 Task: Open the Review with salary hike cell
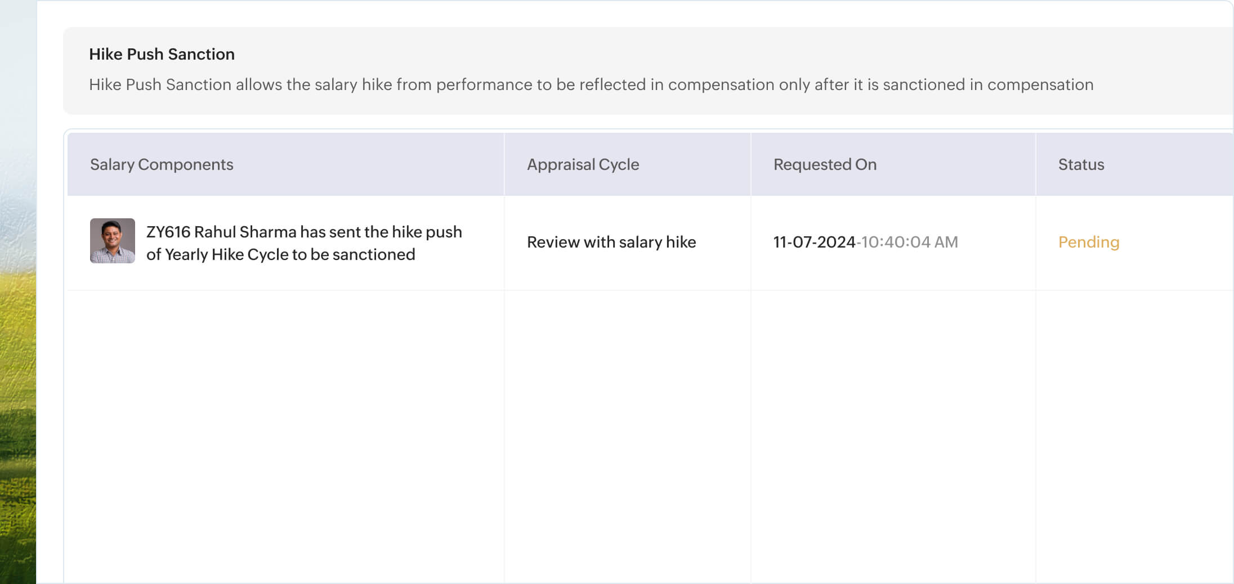pyautogui.click(x=611, y=242)
